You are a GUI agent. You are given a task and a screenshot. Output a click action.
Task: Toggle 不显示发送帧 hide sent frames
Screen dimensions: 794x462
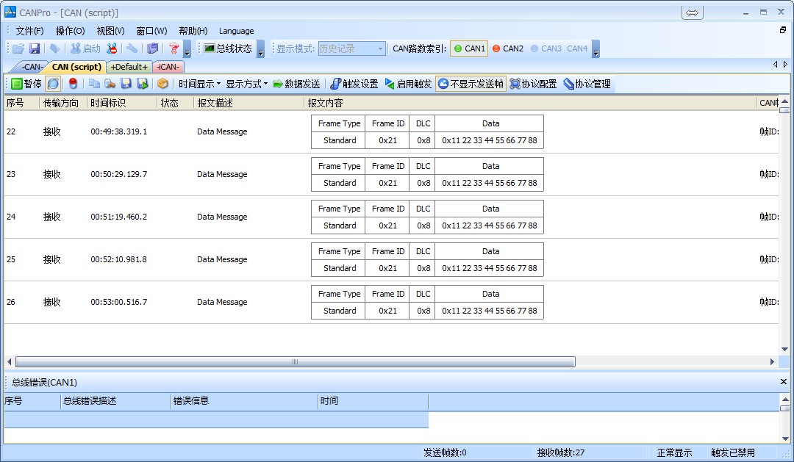tap(471, 84)
